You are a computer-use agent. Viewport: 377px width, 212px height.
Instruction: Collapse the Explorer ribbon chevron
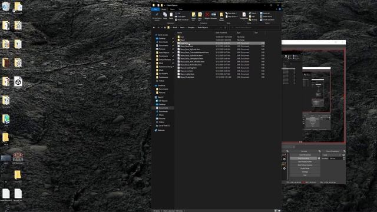click(276, 9)
